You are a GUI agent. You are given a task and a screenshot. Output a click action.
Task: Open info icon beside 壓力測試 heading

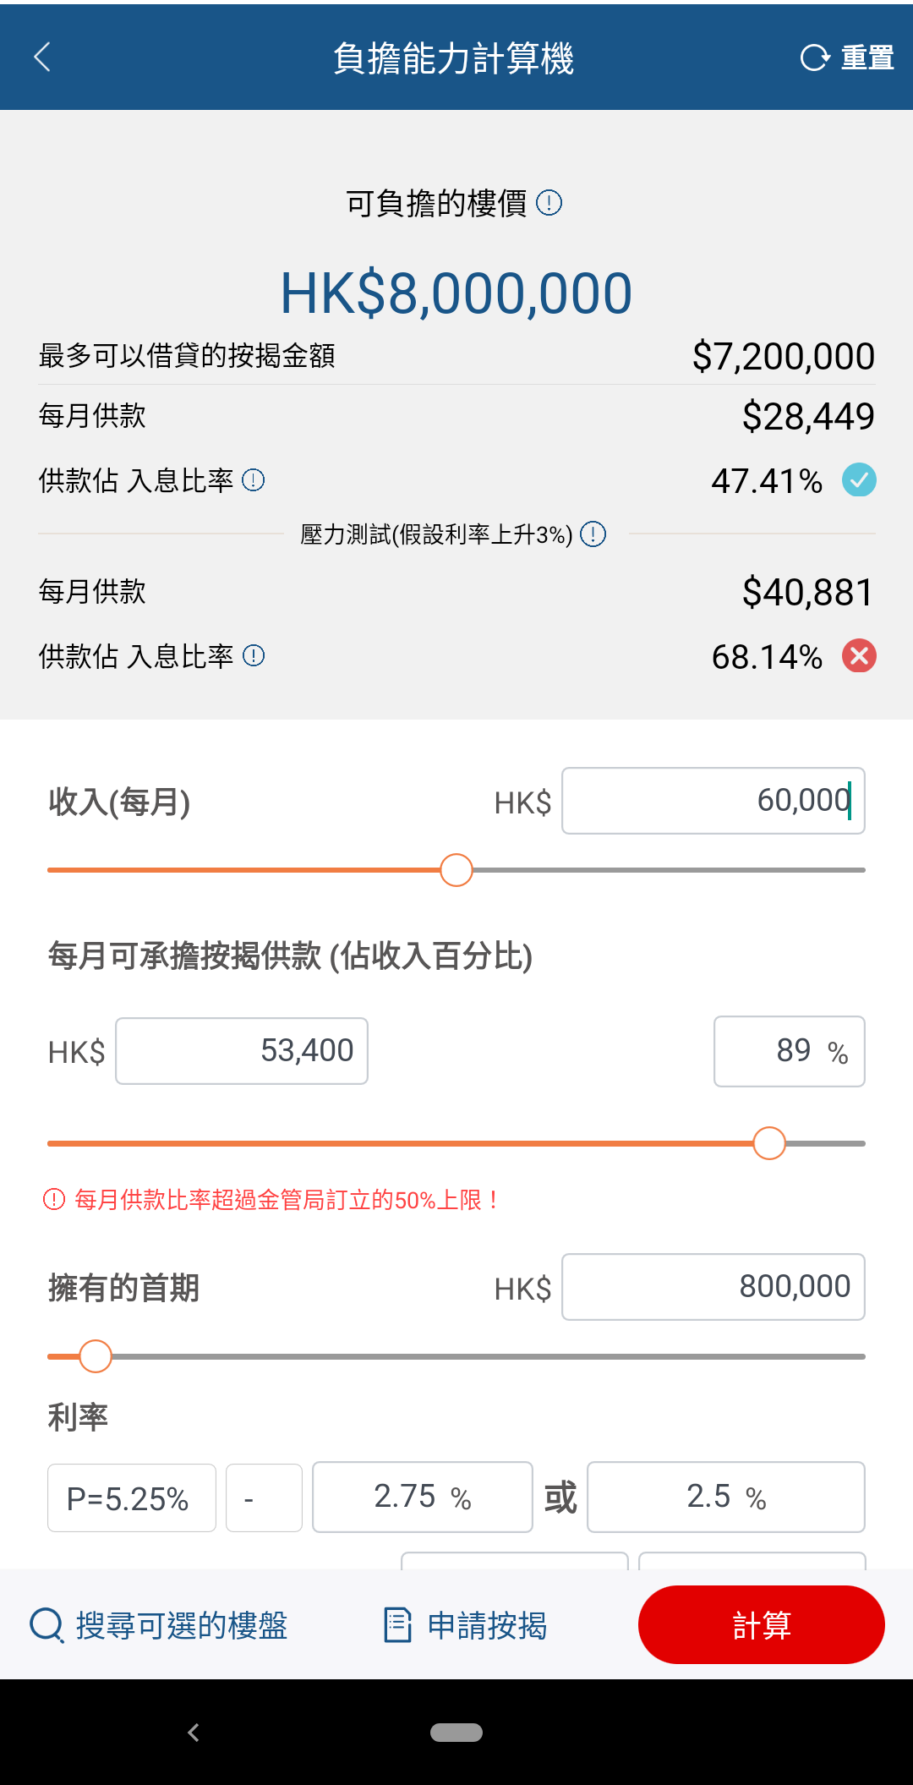coord(593,534)
